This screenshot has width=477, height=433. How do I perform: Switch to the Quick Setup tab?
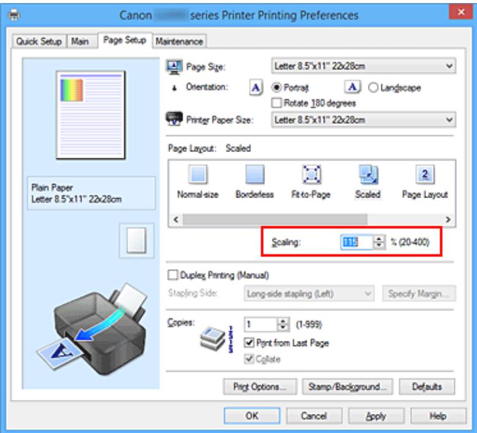coord(39,41)
